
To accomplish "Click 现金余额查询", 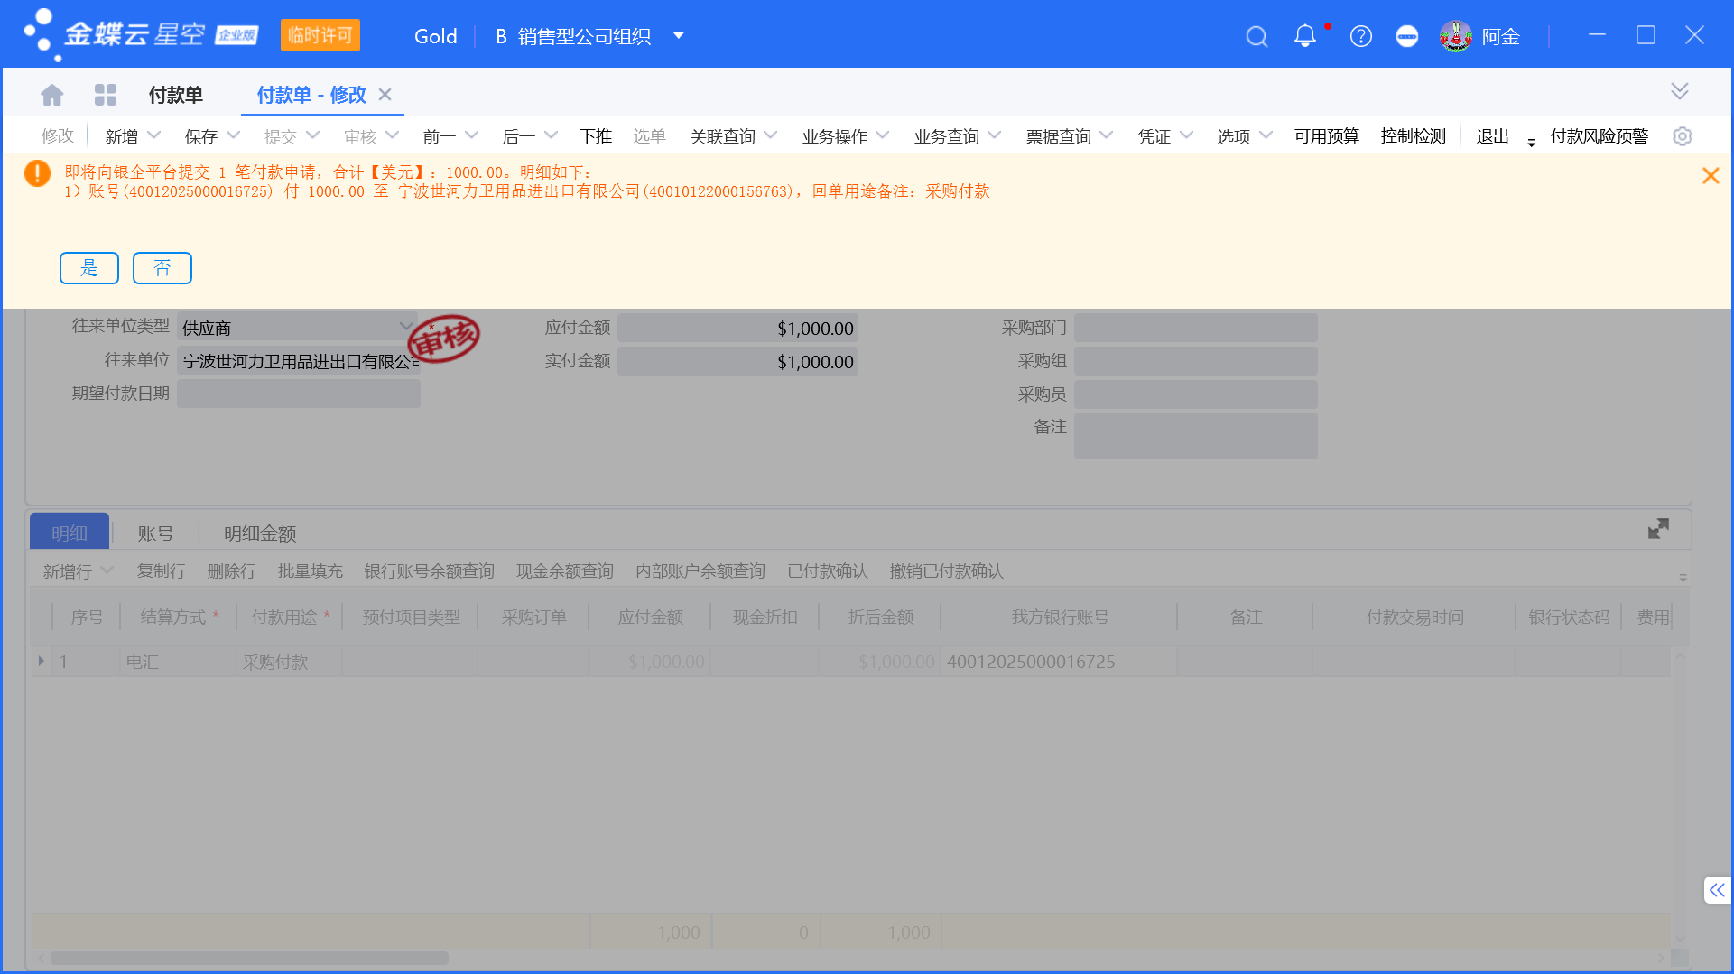I will pyautogui.click(x=565, y=571).
